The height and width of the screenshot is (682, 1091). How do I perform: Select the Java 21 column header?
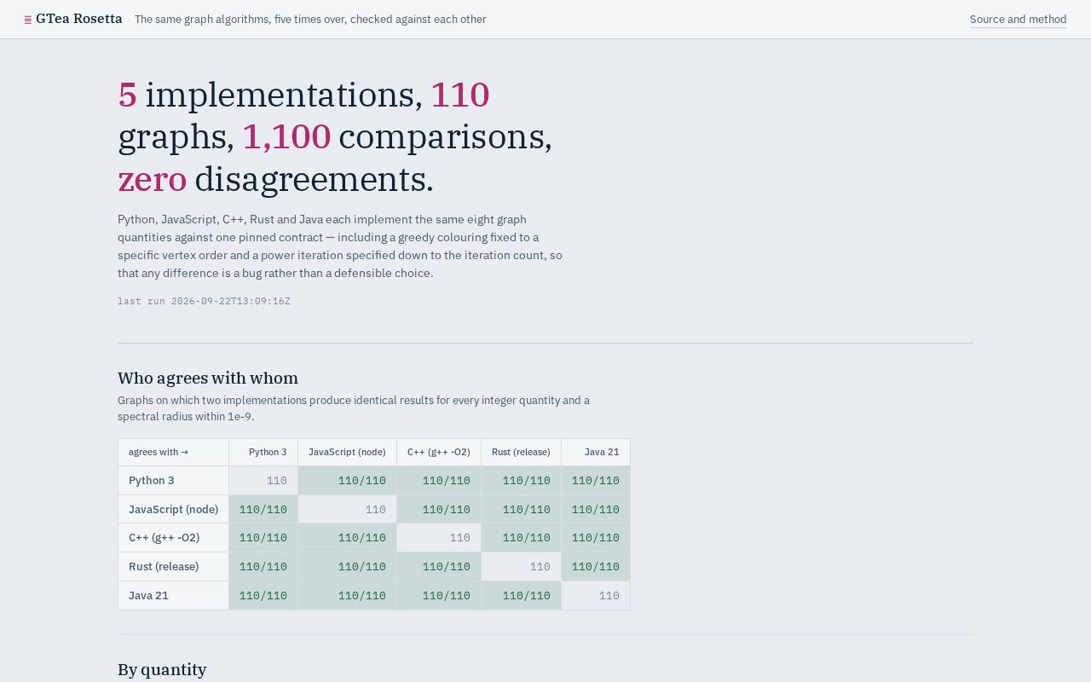596,453
